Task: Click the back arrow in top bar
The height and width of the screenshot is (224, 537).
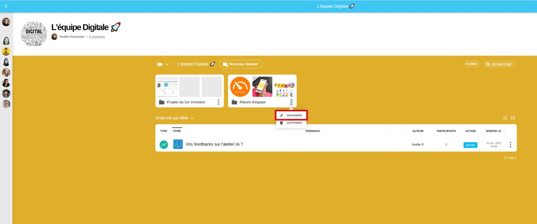Action: 6,6
